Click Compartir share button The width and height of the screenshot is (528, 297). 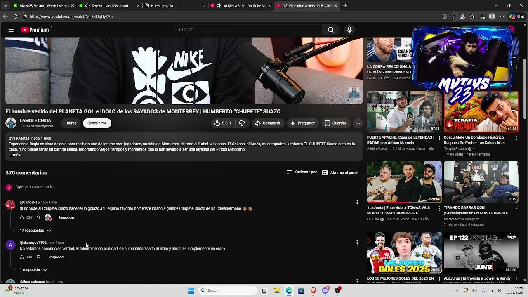[267, 123]
